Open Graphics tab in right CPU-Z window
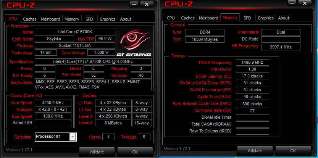 point(266,18)
